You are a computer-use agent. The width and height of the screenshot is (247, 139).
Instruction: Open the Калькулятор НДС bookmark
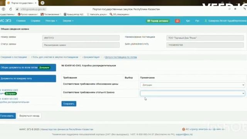click(x=74, y=14)
